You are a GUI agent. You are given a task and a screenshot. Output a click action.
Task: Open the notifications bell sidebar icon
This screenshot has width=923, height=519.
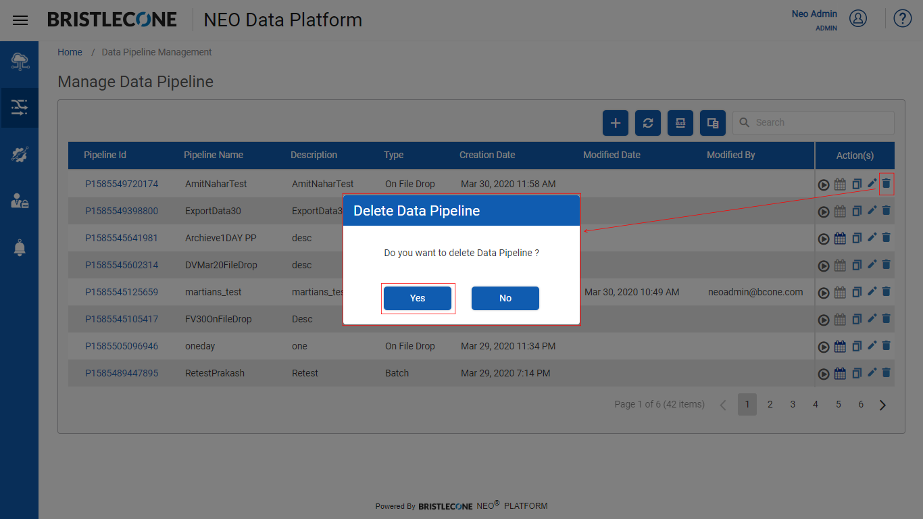20,247
